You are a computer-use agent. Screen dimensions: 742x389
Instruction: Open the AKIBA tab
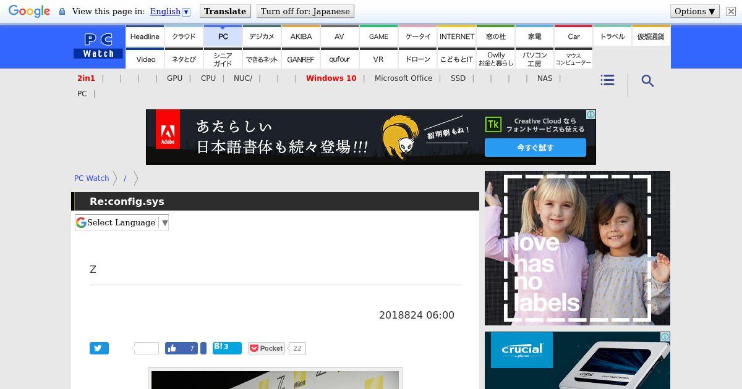pyautogui.click(x=301, y=36)
